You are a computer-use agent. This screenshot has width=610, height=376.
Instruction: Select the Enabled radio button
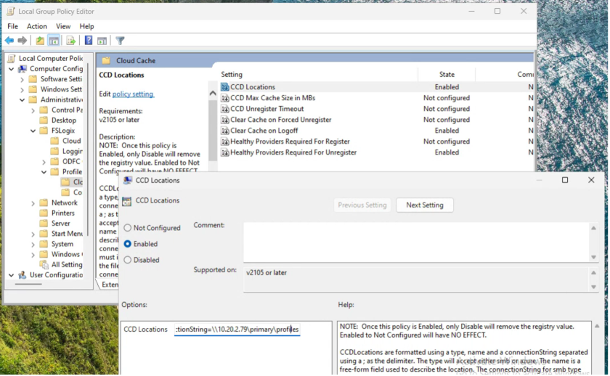click(x=128, y=244)
